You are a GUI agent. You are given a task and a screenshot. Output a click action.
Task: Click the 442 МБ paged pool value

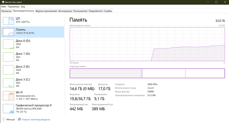coord(76,109)
